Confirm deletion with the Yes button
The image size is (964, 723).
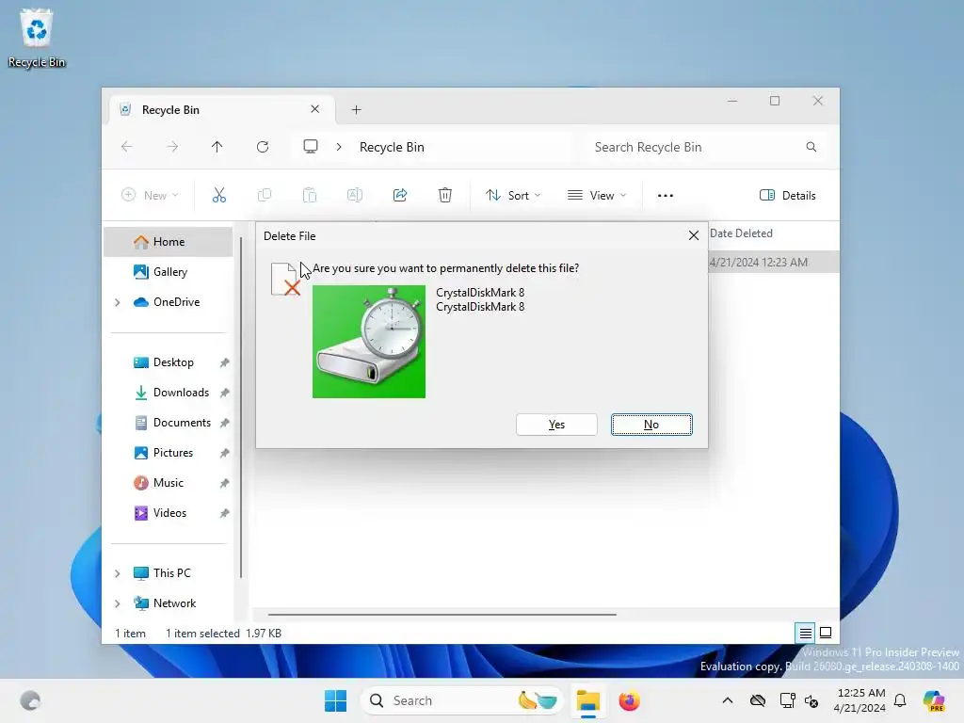556,425
